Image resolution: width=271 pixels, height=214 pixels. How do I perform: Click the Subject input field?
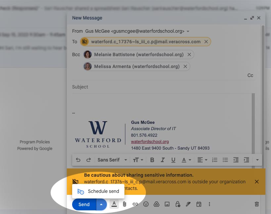tap(162, 87)
